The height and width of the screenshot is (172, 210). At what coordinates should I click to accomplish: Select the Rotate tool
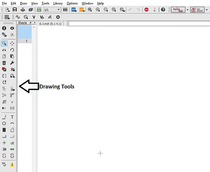(12, 50)
